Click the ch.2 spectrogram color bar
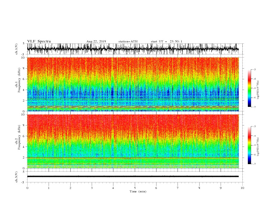The width and height of the screenshot is (273, 211). (249, 145)
